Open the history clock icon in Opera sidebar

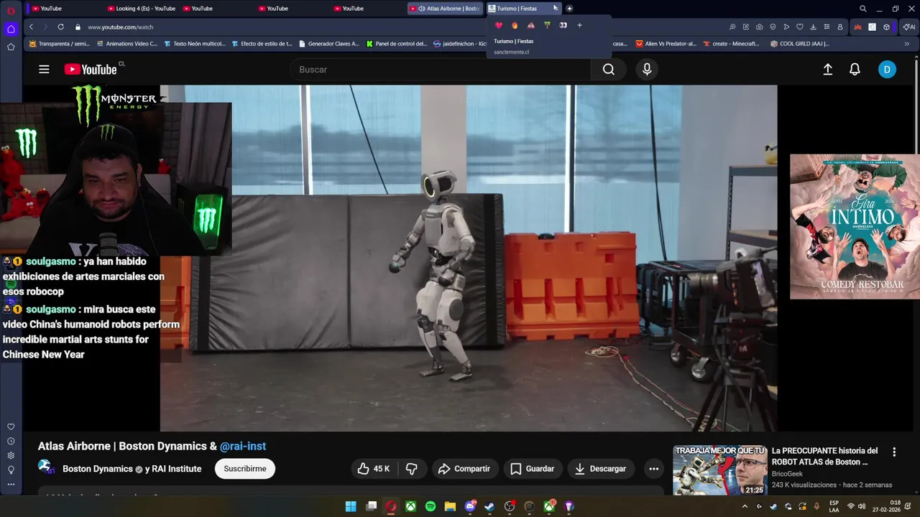coord(11,441)
